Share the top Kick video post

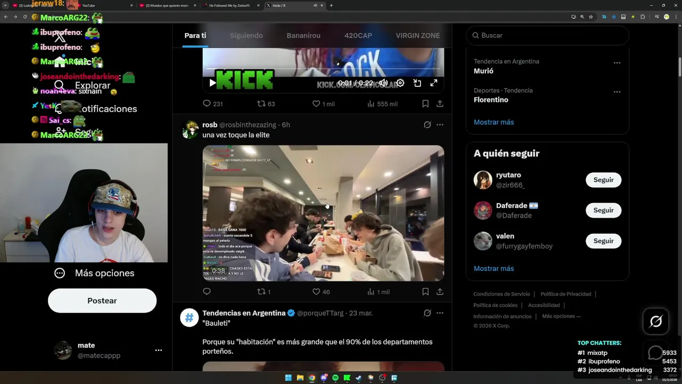tap(440, 104)
